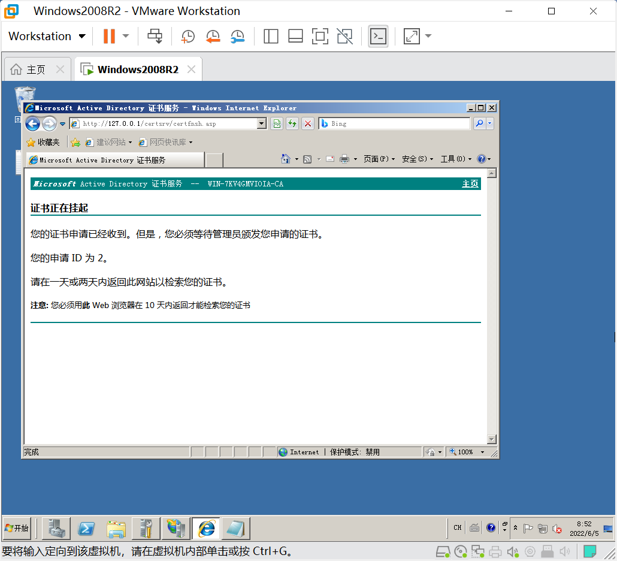Click the muted volume tray icon
617x561 pixels.
tap(556, 529)
